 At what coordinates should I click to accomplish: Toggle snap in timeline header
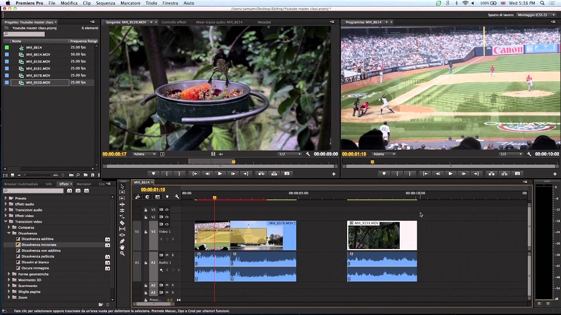pyautogui.click(x=147, y=197)
